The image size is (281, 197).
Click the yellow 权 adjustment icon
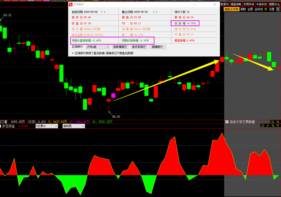tap(266, 9)
